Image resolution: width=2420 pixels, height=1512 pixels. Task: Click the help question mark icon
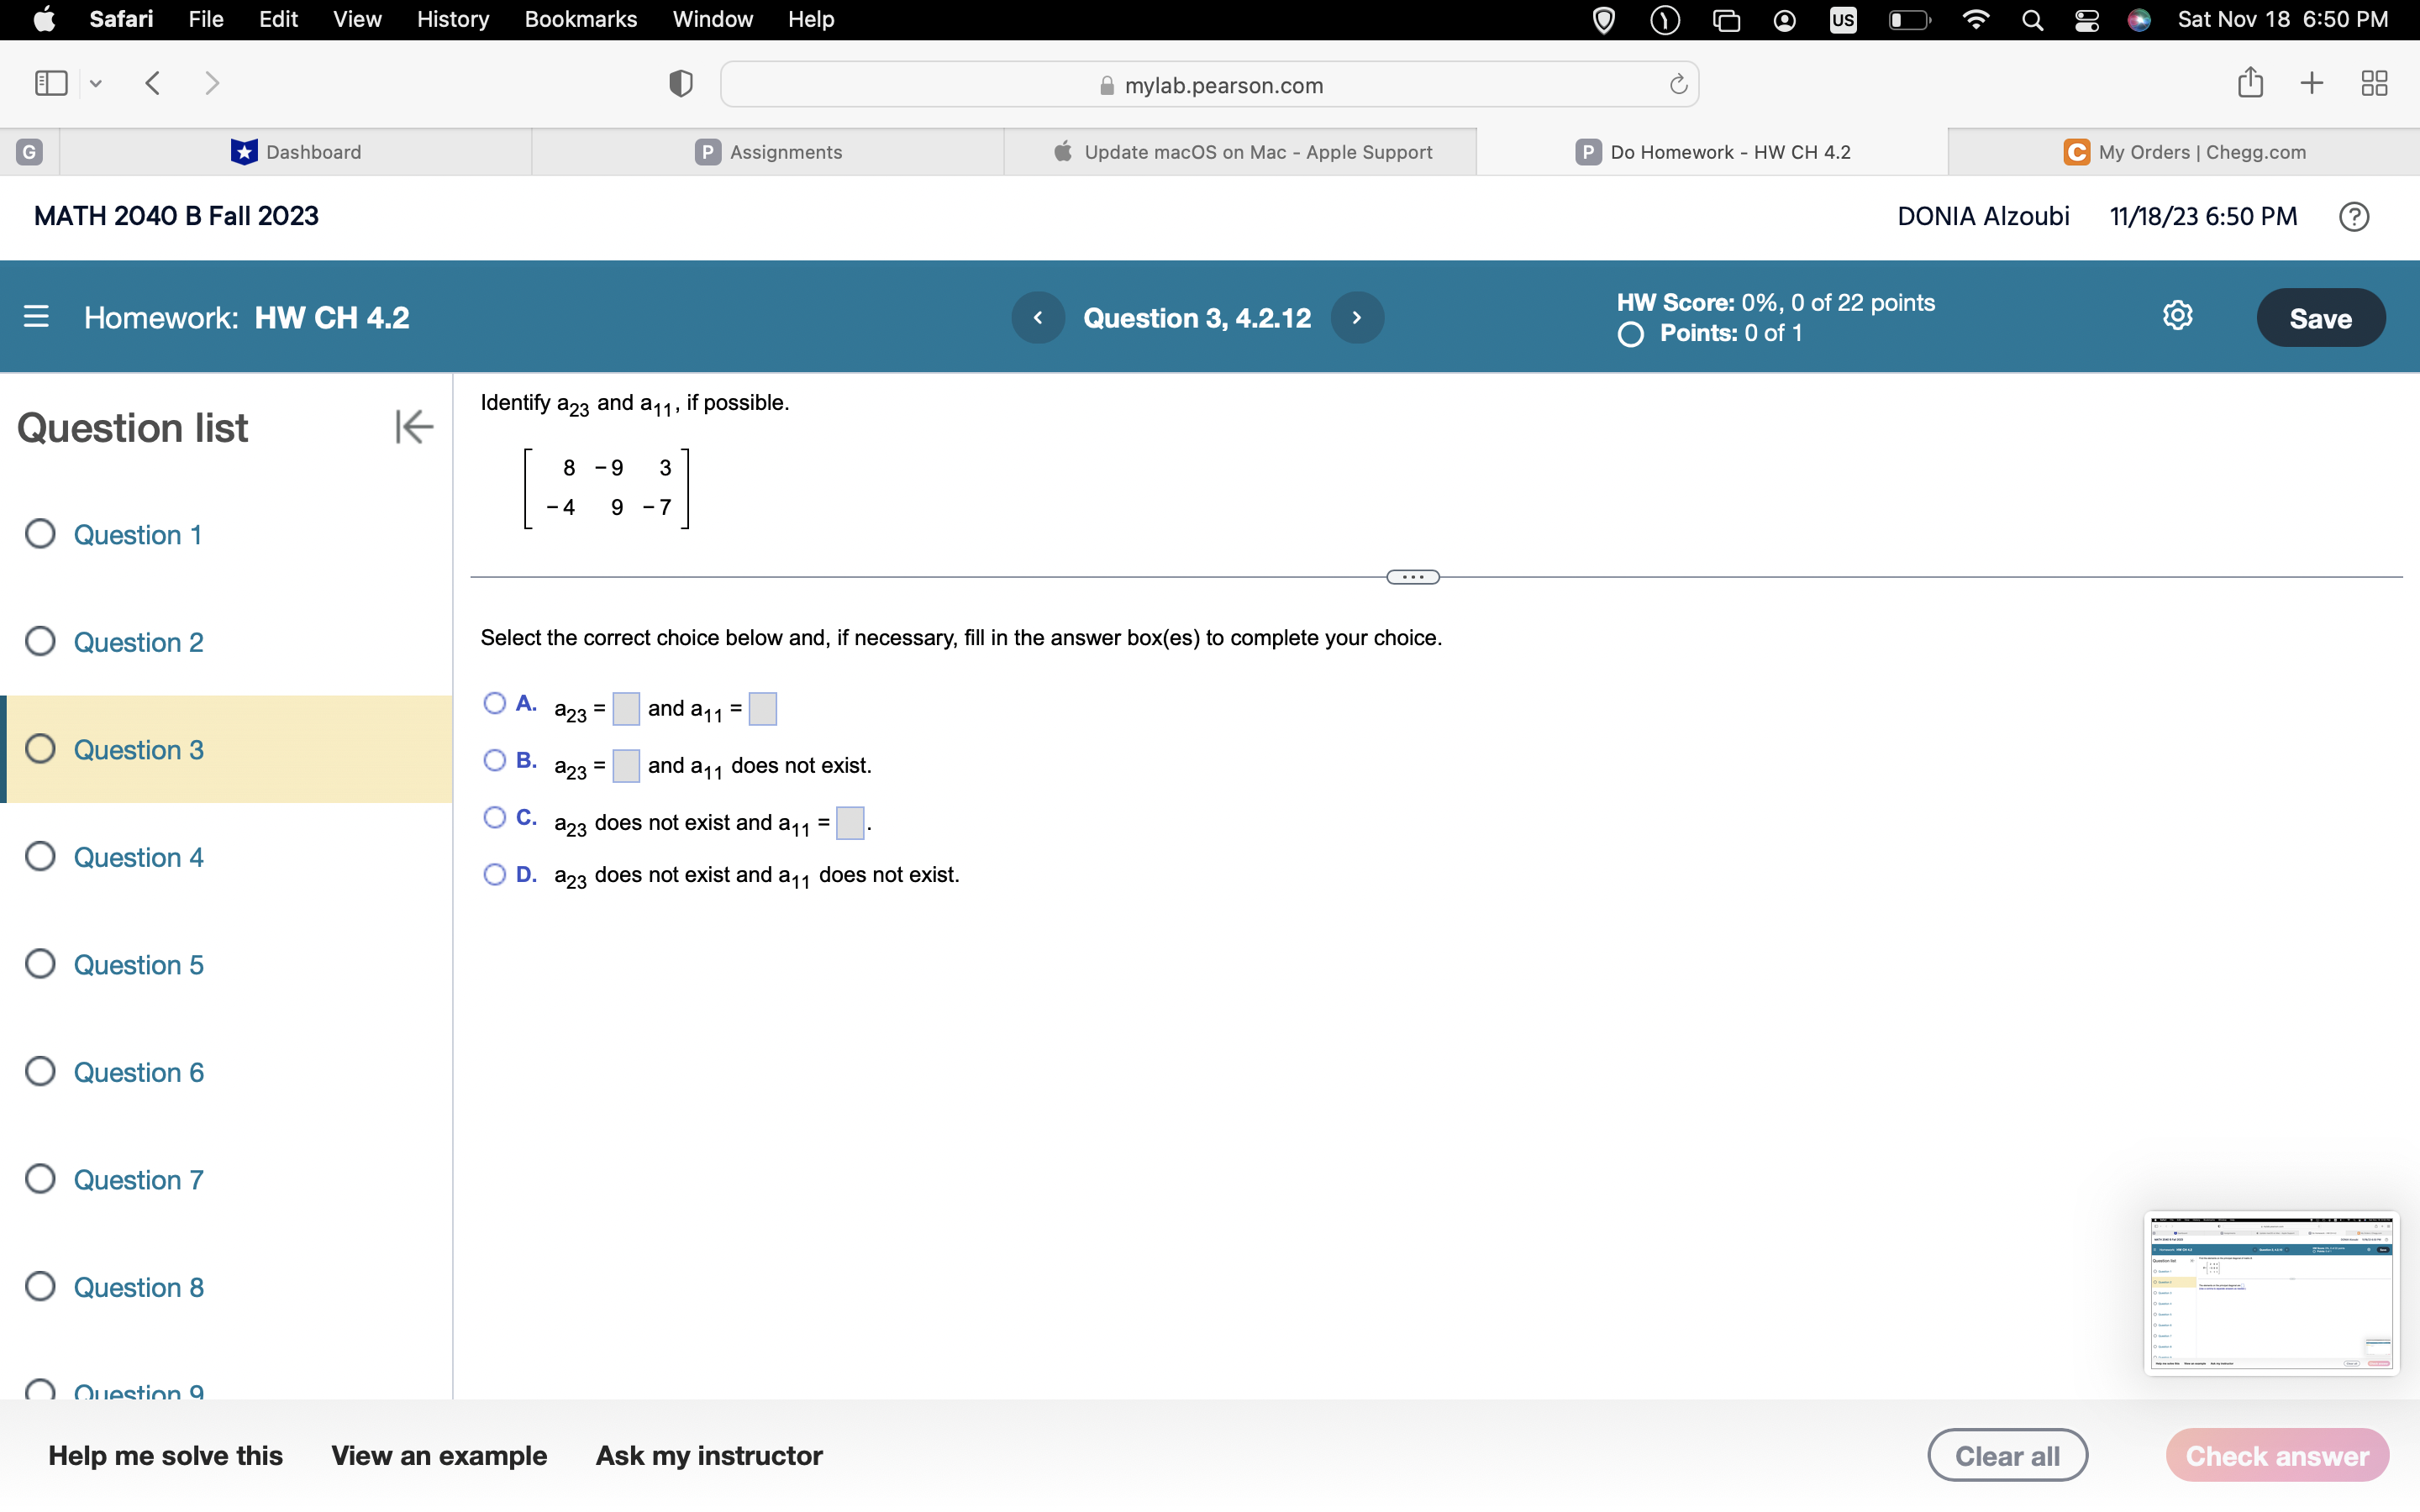click(2353, 216)
